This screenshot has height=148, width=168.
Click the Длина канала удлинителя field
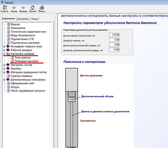(x=114, y=35)
